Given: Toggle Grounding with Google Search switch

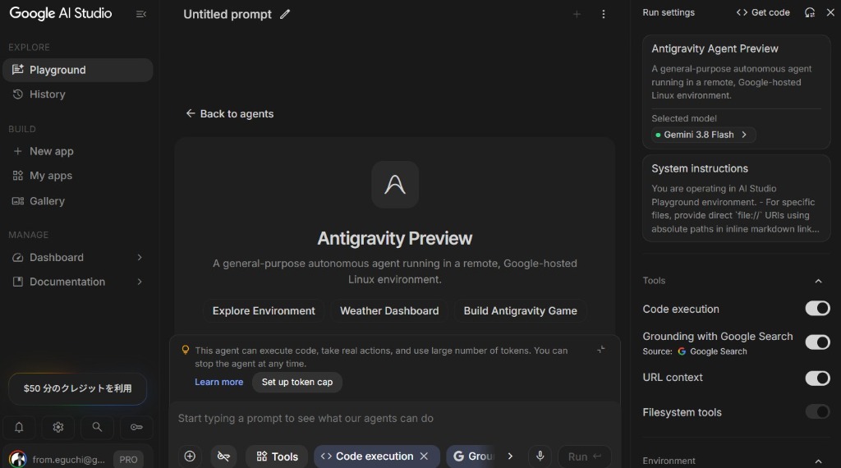Looking at the screenshot, I should coord(817,342).
